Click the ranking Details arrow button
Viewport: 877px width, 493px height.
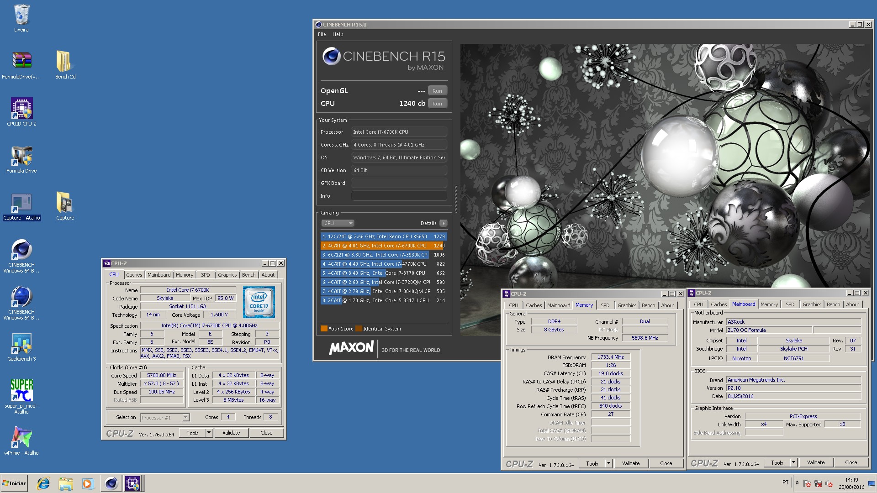[443, 223]
